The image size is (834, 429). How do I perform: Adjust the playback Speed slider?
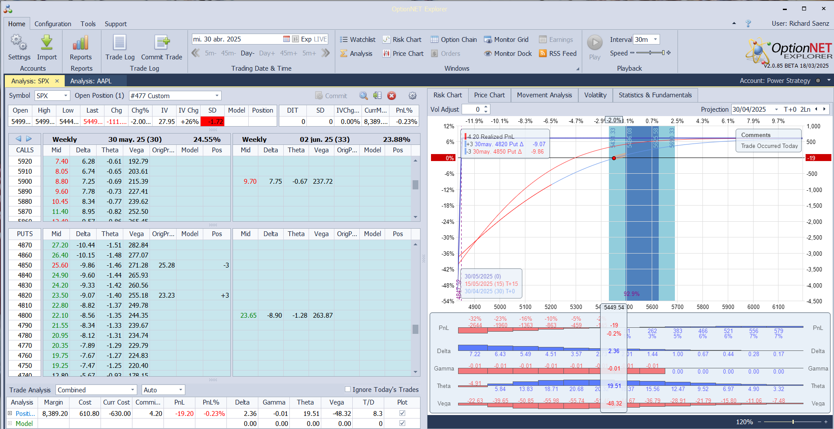point(650,53)
